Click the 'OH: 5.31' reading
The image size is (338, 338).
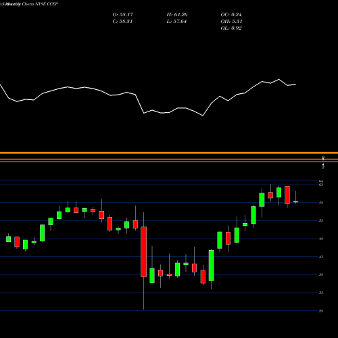(231, 22)
